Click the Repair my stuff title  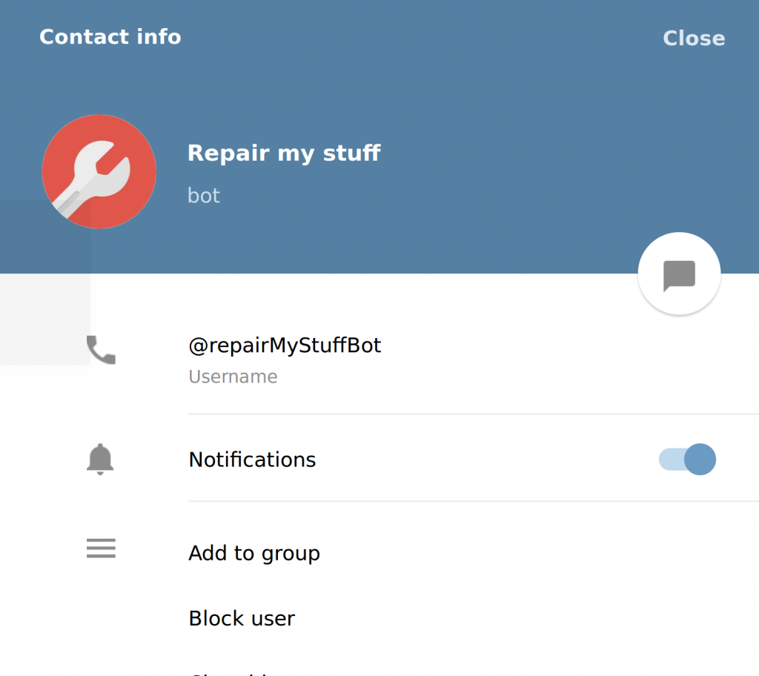285,153
